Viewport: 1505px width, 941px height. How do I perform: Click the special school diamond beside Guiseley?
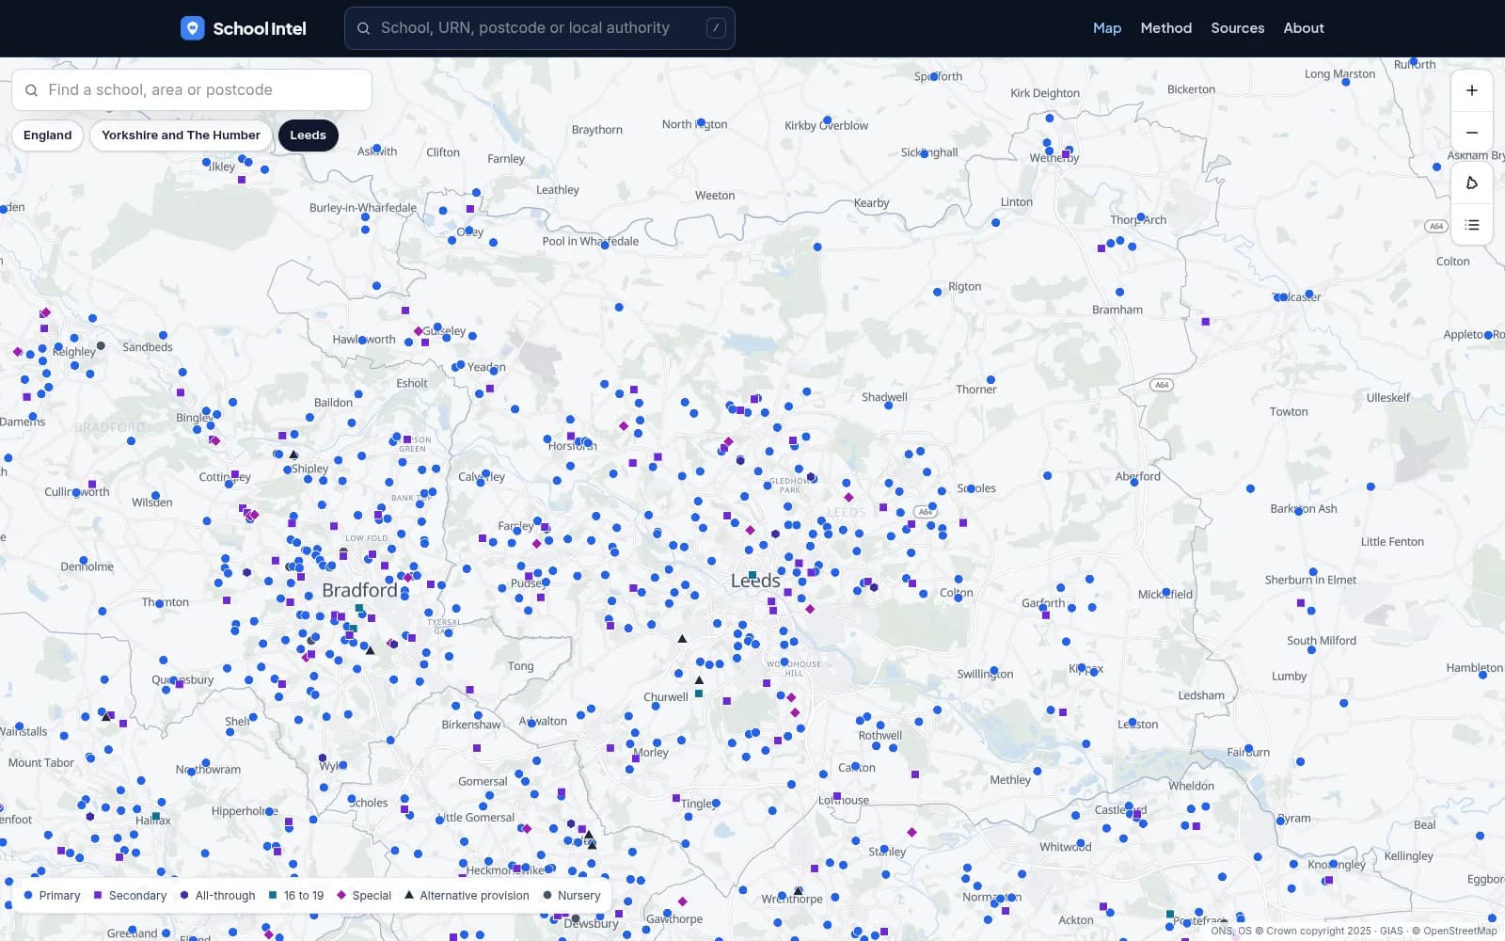pos(419,331)
